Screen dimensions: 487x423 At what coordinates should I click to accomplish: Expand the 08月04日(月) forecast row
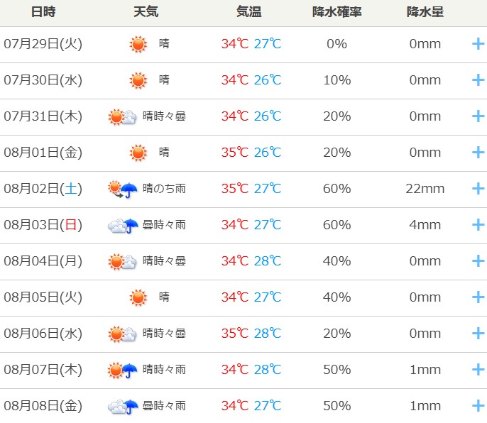[478, 261]
